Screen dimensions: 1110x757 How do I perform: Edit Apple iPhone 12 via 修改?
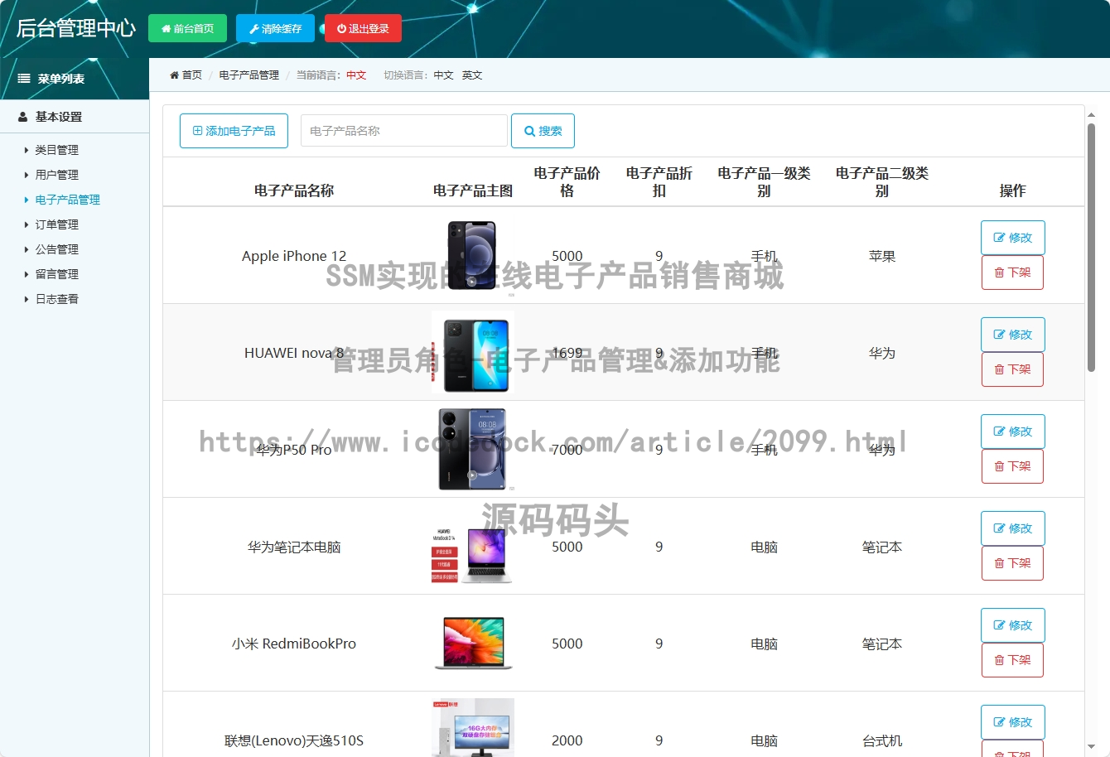click(1012, 238)
